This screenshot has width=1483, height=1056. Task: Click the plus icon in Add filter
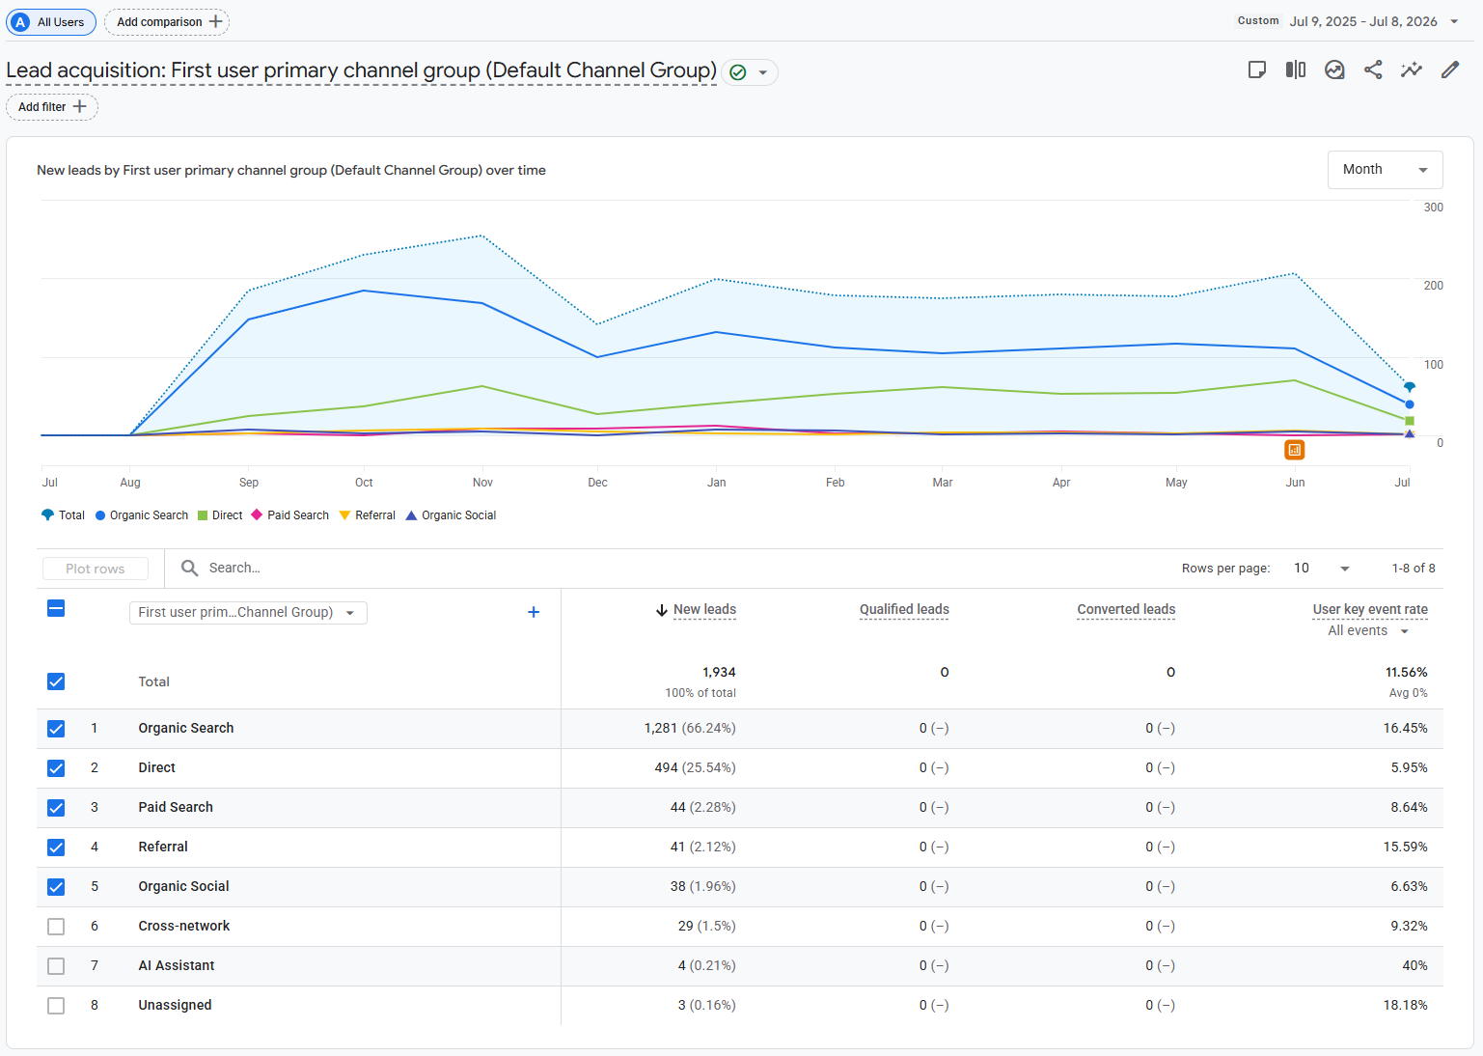click(x=80, y=106)
